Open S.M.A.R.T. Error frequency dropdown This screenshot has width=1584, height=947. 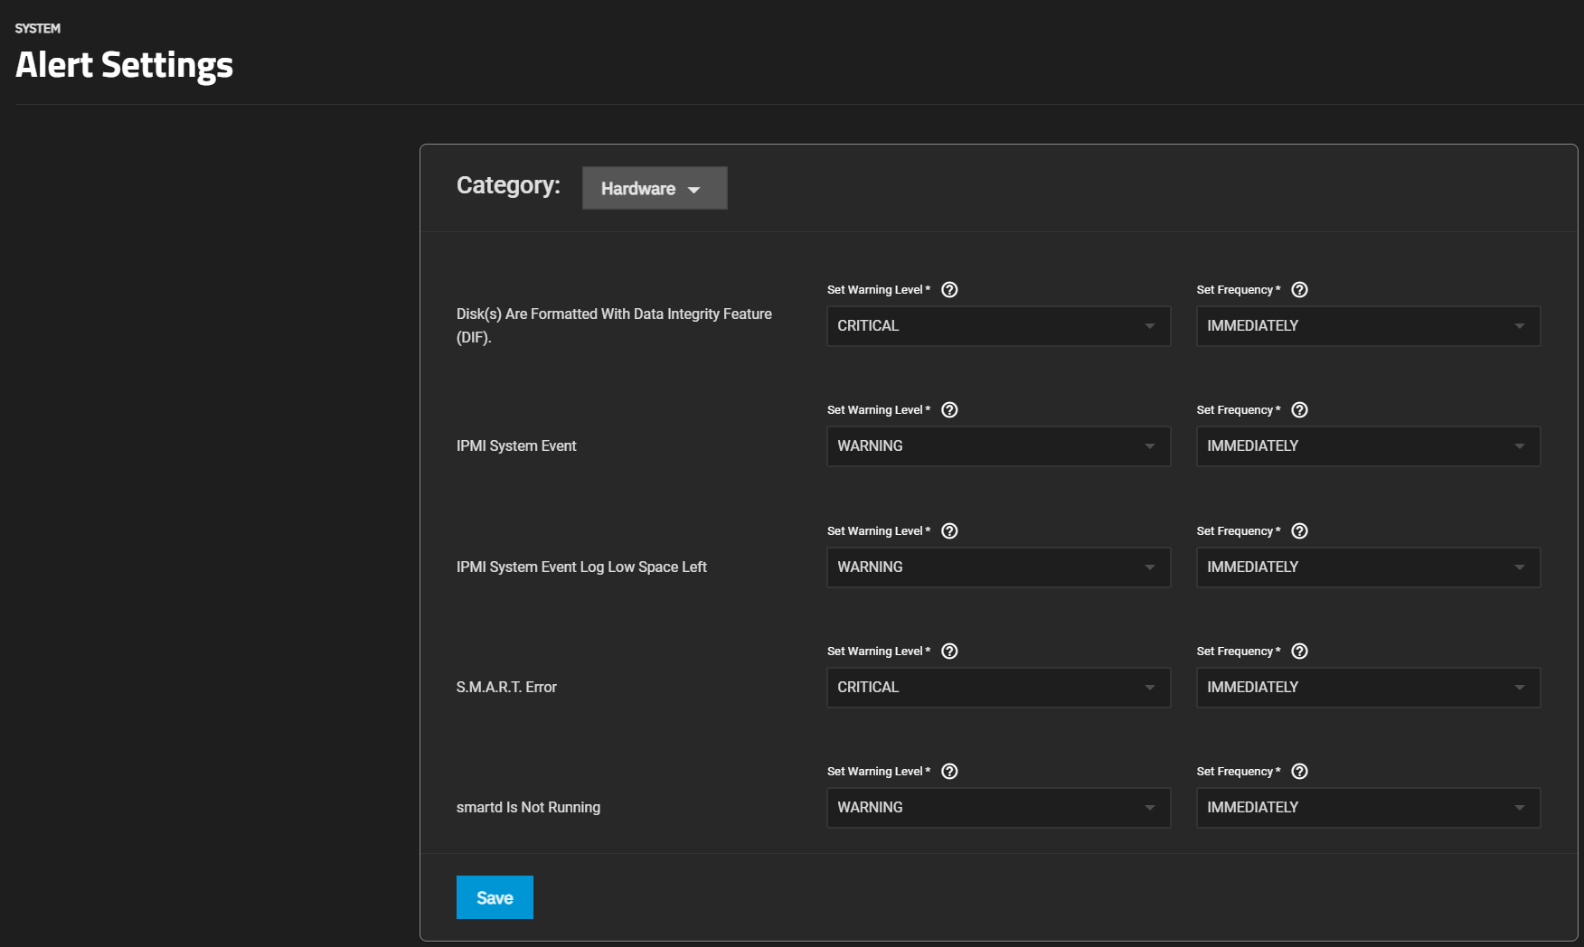pos(1367,688)
